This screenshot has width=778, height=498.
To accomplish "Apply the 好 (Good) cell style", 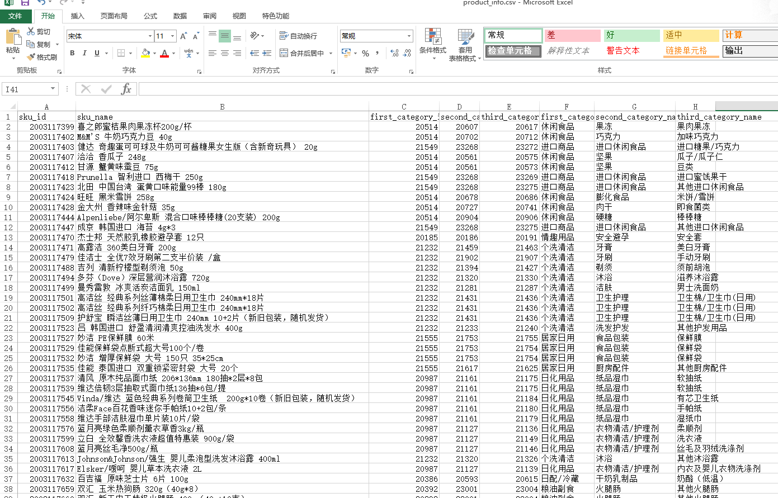I will pyautogui.click(x=632, y=35).
